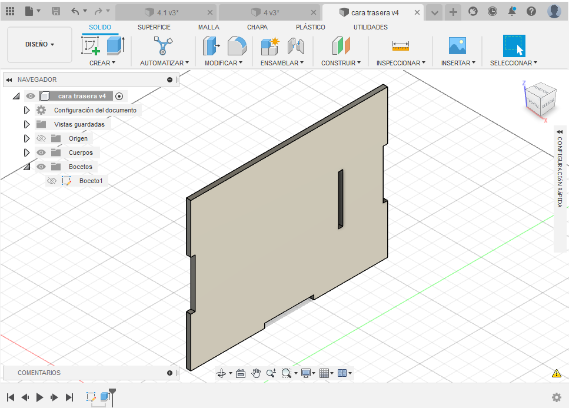
Task: Expand the COMENTARIOS panel plus button
Action: pos(169,373)
